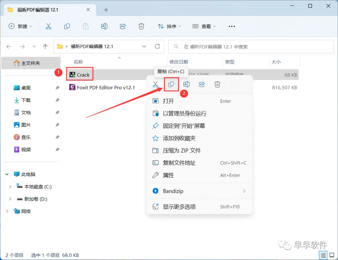Unpin 桌面 using its pin icon
This screenshot has width=338, height=260.
[57, 88]
